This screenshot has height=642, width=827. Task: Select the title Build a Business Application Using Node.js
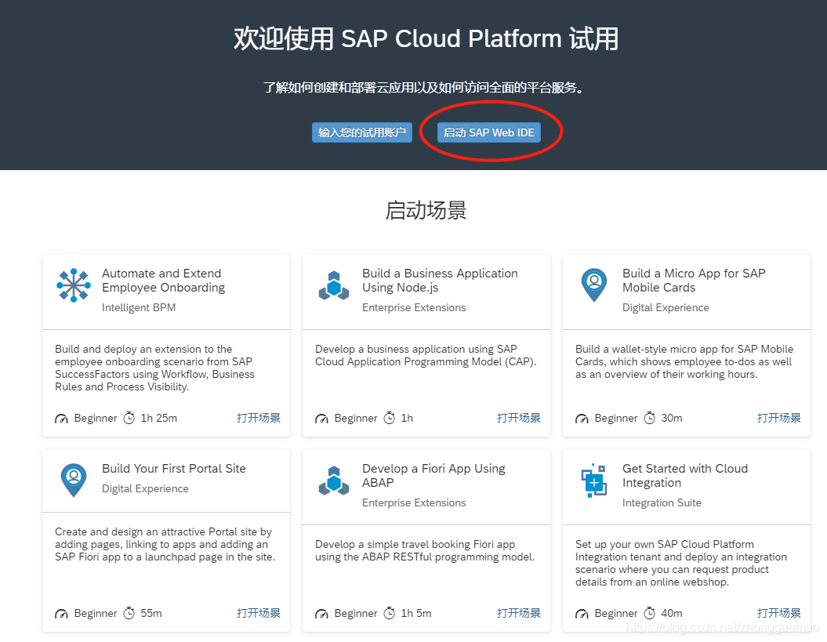click(440, 280)
